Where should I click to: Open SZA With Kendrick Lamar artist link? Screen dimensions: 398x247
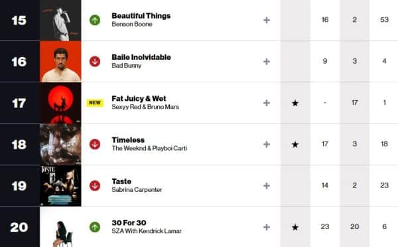pos(147,231)
